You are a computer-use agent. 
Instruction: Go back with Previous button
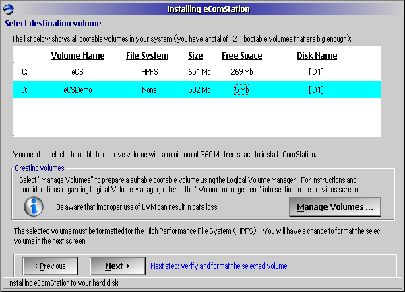51,266
